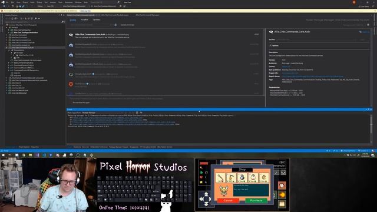The image size is (377, 212).
Task: Click the Visual Studio title bar search box
Action: coord(105,2)
